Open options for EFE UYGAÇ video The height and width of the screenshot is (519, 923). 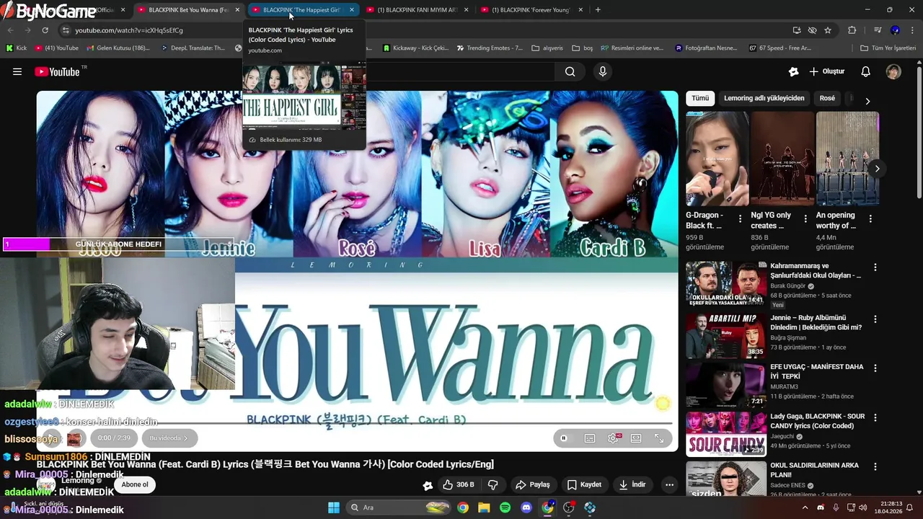[x=875, y=368]
